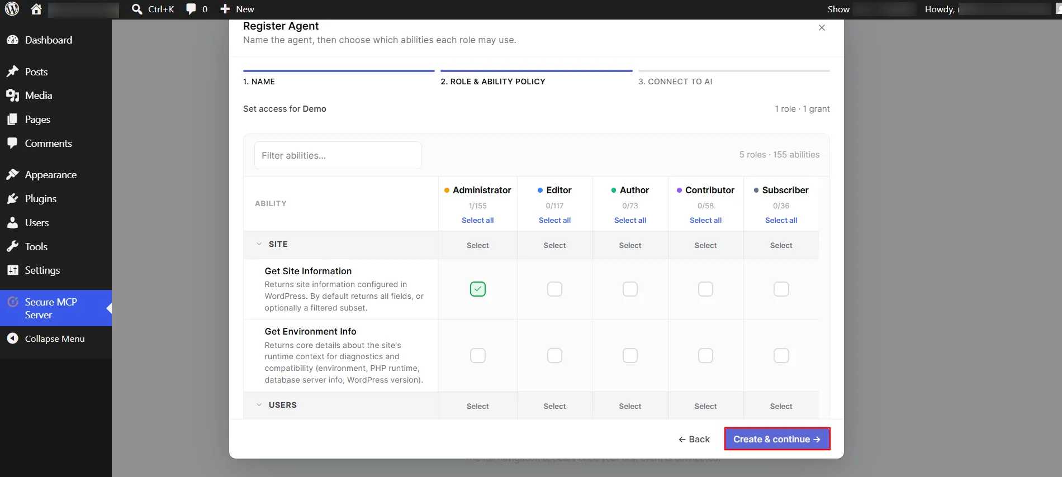Viewport: 1062px width, 477px height.
Task: Select SITE group for Contributor
Action: (705, 245)
